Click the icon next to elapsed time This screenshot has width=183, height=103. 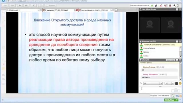tap(173, 96)
